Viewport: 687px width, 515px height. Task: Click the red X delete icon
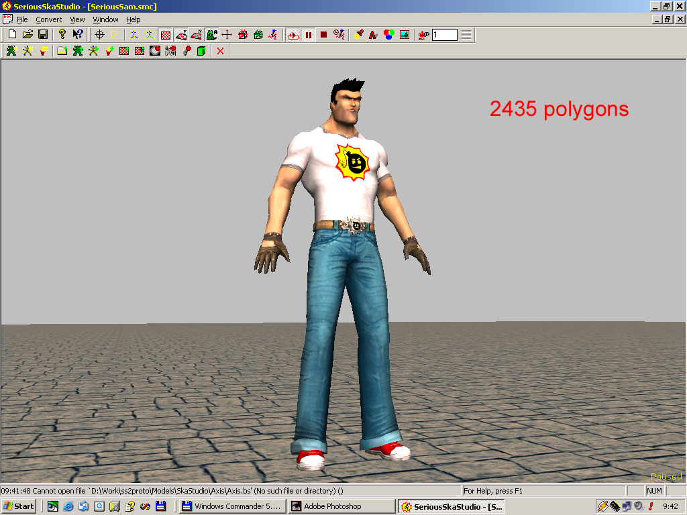(220, 51)
